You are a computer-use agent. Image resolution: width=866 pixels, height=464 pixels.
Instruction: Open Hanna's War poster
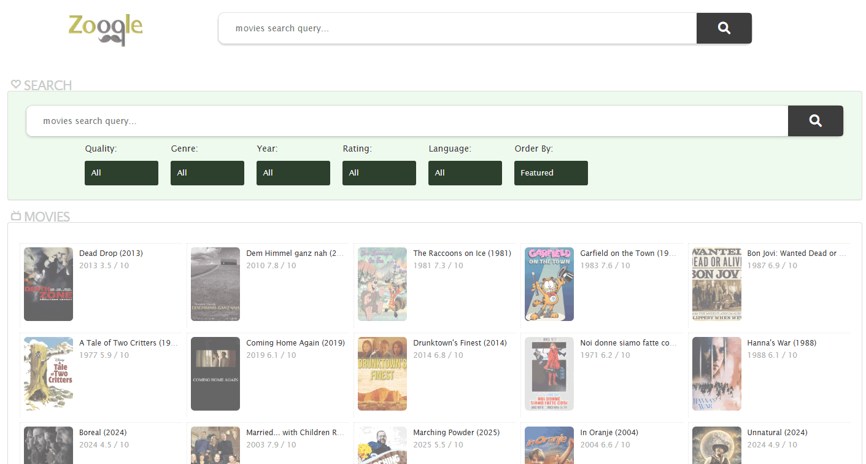coord(717,374)
